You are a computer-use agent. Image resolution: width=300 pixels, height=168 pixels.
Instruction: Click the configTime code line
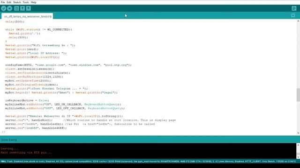coord(68,65)
